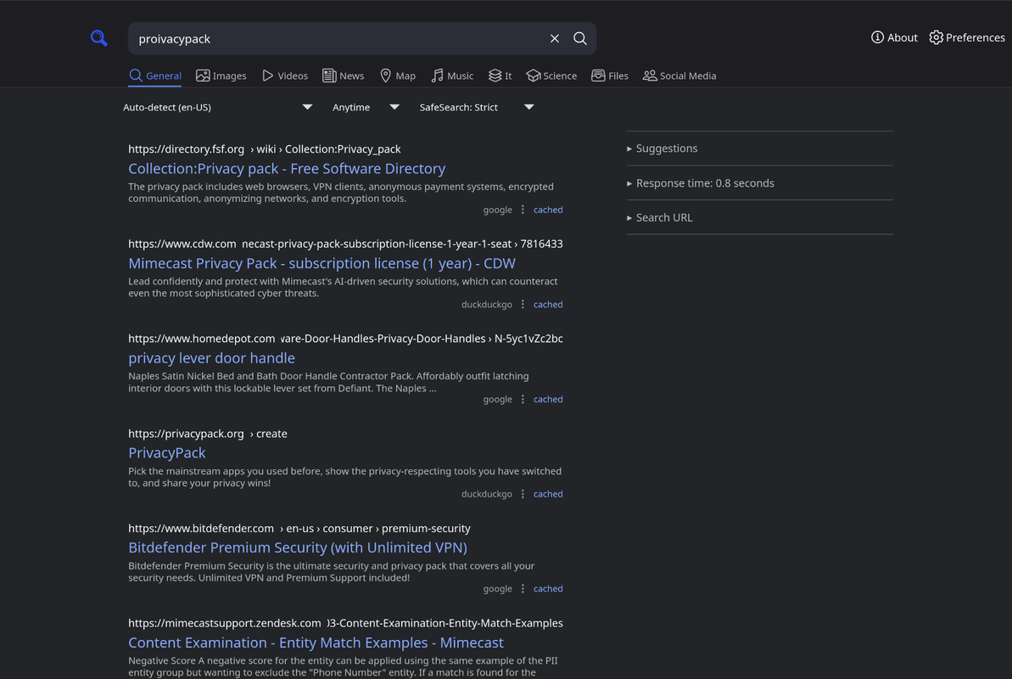Open Mimecast Privacy Pack subscription license result
The width and height of the screenshot is (1012, 679).
click(x=321, y=264)
